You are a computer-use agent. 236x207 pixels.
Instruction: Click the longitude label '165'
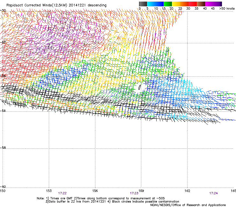pyautogui.click(x=233, y=191)
